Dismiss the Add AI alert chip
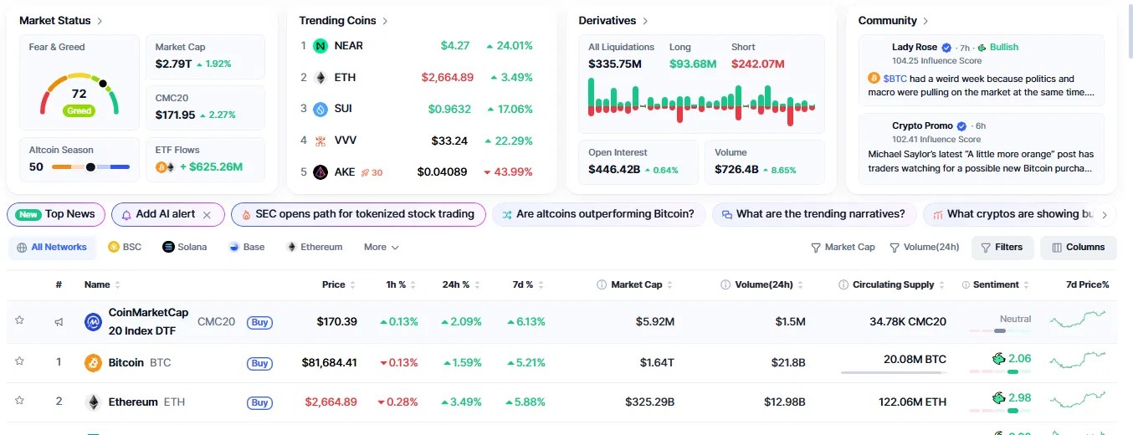1133x435 pixels. coord(208,215)
